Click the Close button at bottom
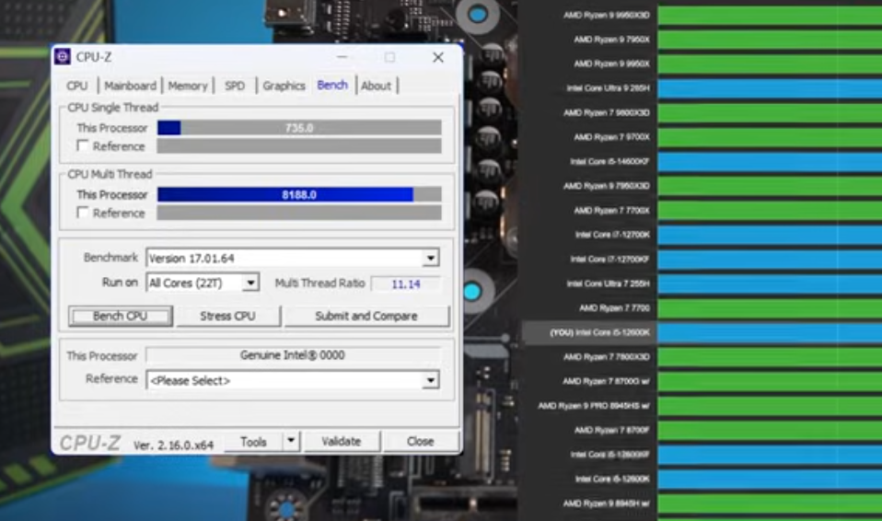882x521 pixels. tap(420, 442)
